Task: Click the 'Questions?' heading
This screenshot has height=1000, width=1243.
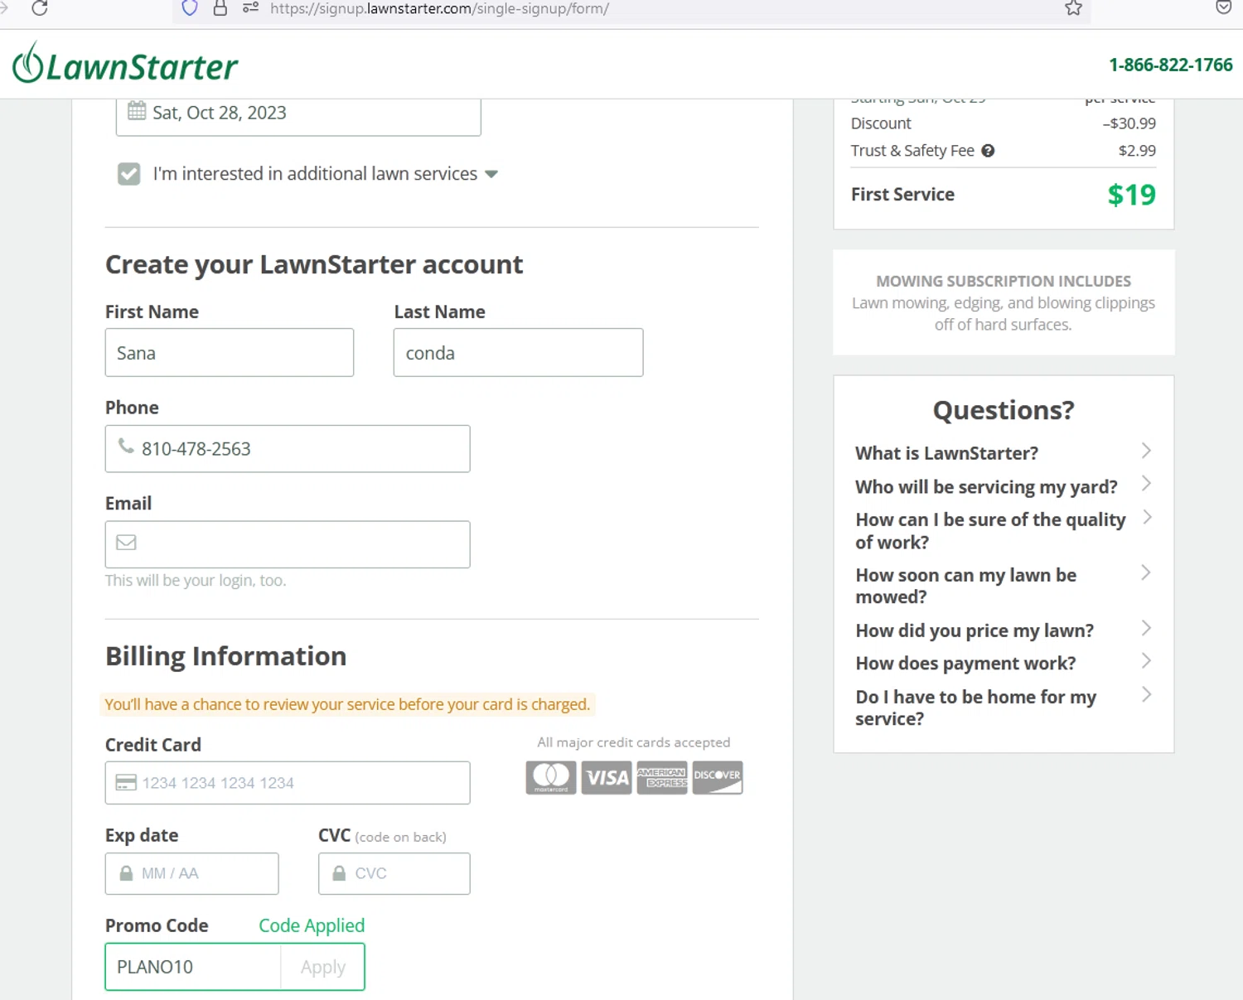Action: click(x=1004, y=410)
